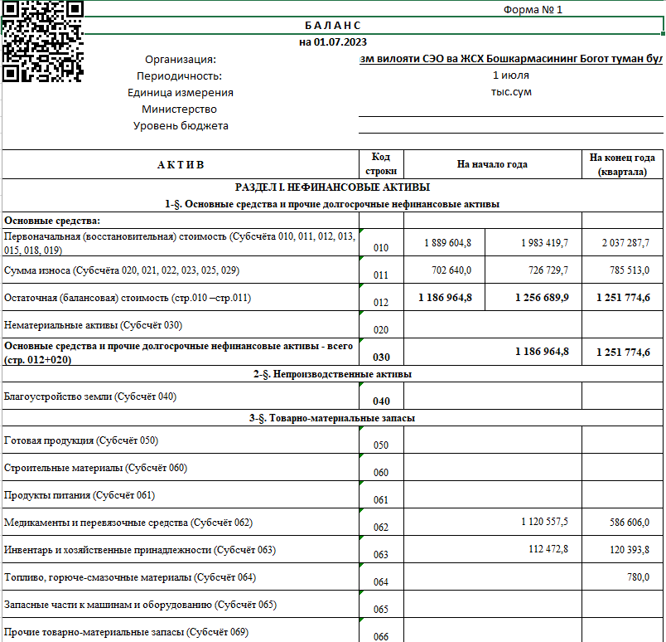
Task: Click 'Готовая продукция (Субсчёт 050)' label
Action: [x=81, y=440]
